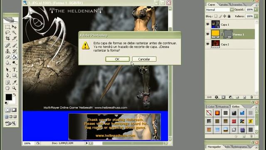This screenshot has width=266, height=150.
Task: Select the Eyedropper tool
Action: tap(14, 82)
